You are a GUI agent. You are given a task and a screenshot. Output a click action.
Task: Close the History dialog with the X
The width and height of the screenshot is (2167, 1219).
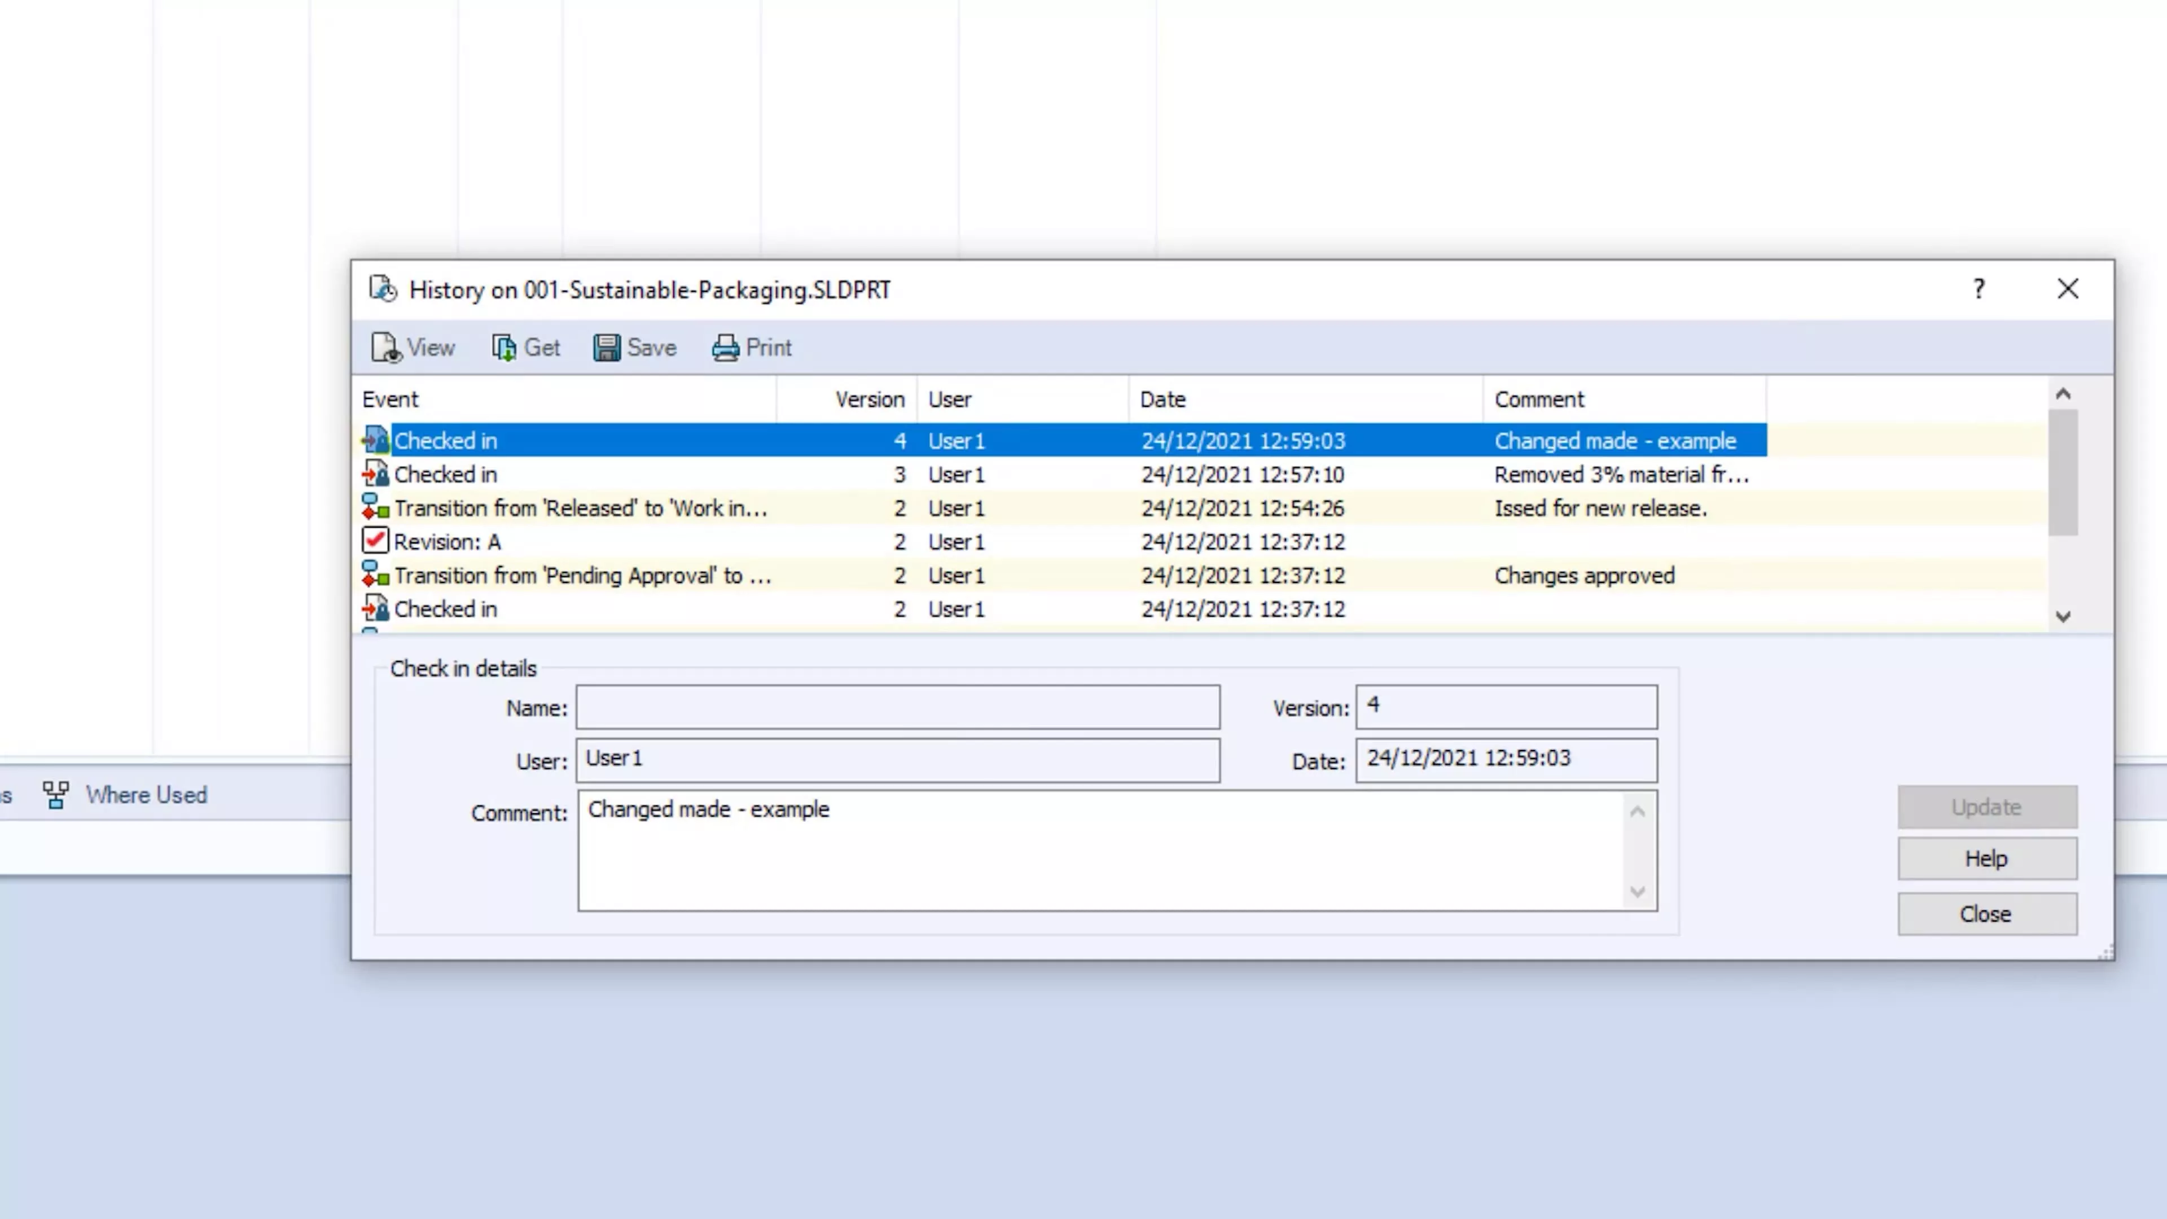point(2068,290)
